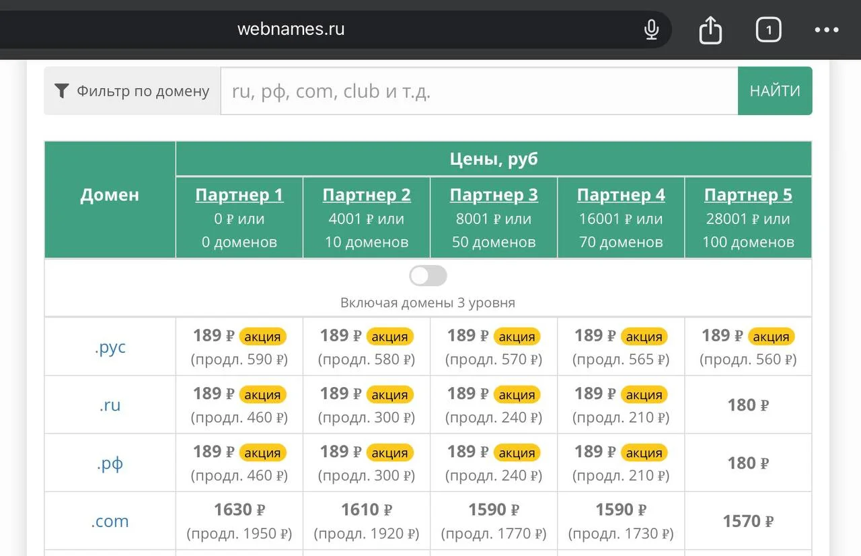861x556 pixels.
Task: Click акция badge in .ru Партнер 4 cell
Action: (644, 394)
